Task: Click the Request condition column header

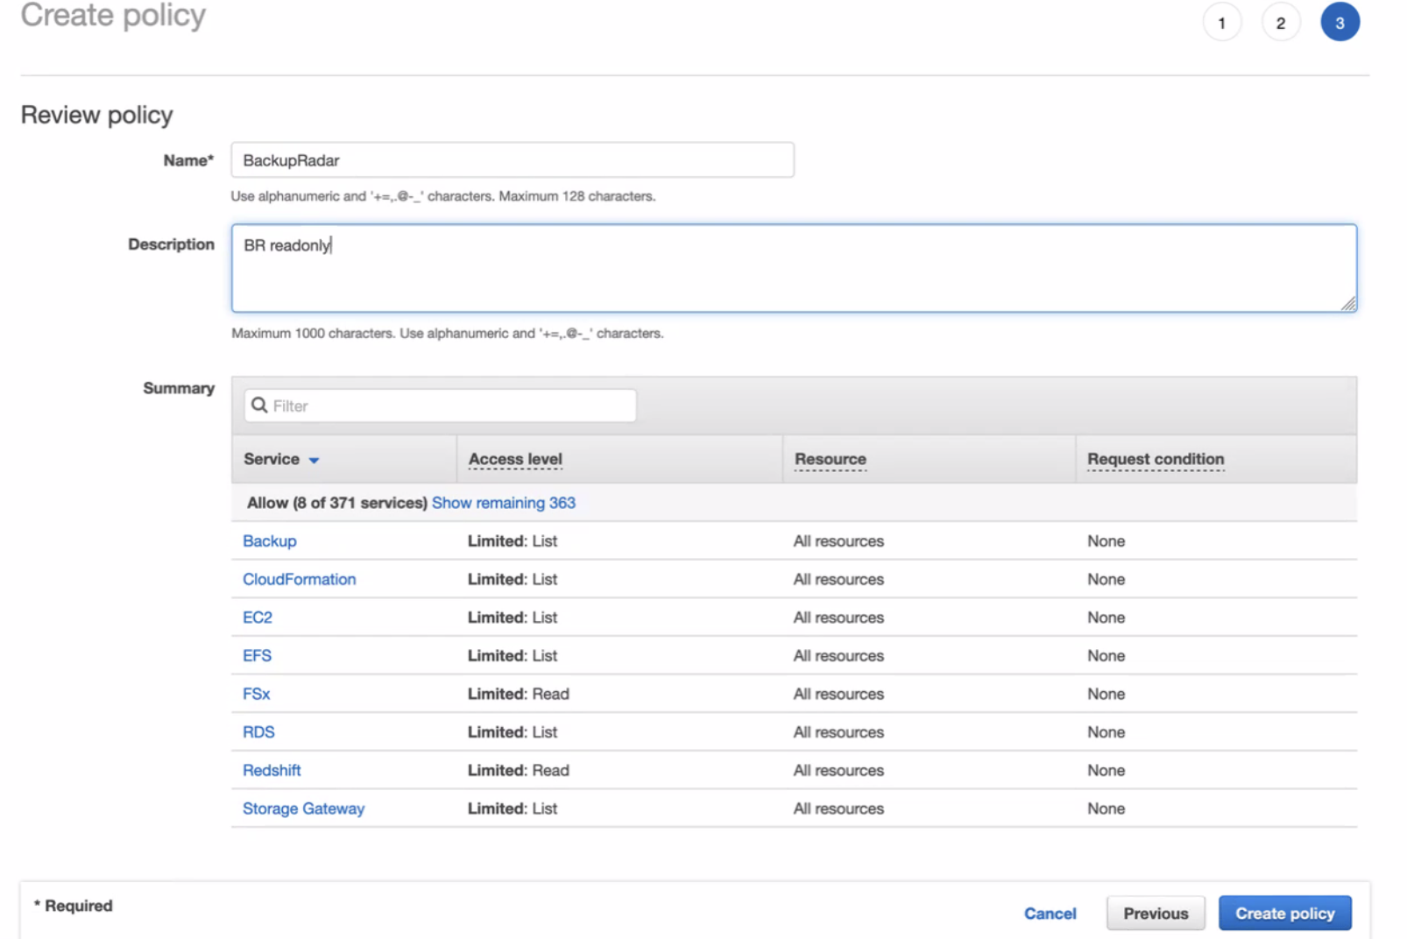Action: click(x=1156, y=459)
